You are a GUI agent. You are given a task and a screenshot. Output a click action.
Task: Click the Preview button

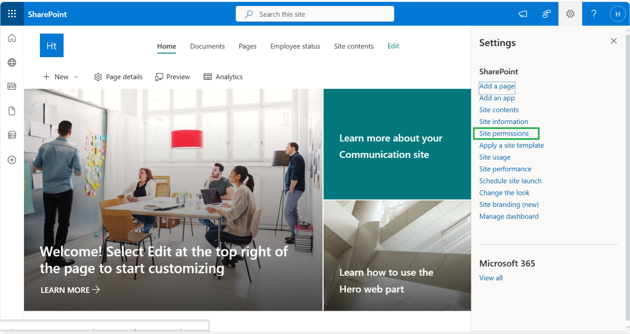(x=172, y=77)
